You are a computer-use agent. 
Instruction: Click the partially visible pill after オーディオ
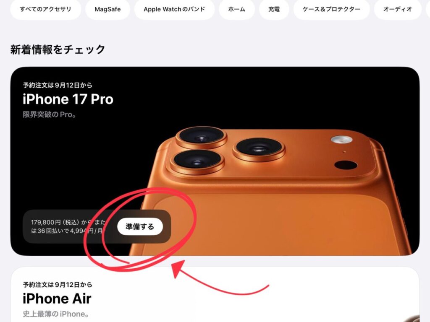click(428, 9)
